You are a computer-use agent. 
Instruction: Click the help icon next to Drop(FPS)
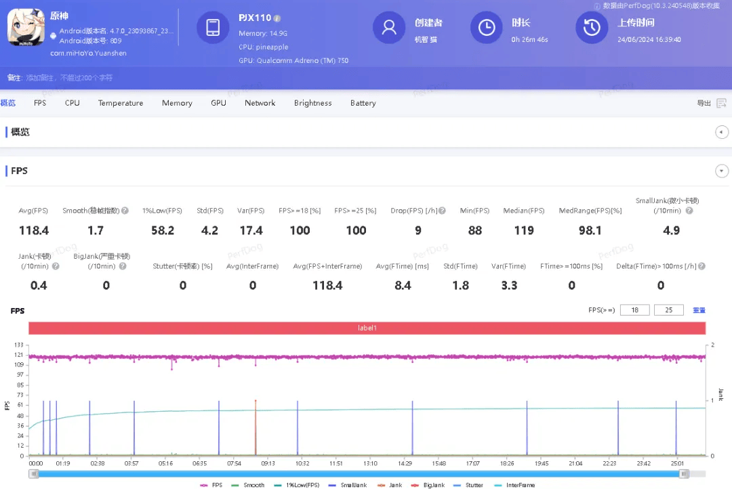pyautogui.click(x=442, y=211)
